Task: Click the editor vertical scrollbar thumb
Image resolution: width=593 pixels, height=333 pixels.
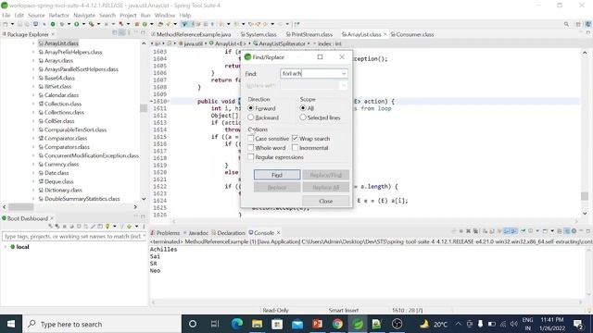Action: (x=585, y=196)
